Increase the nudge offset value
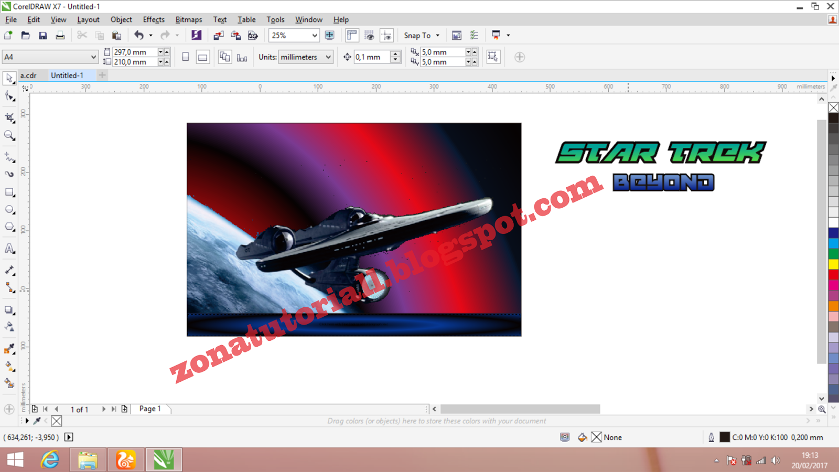 pyautogui.click(x=396, y=53)
